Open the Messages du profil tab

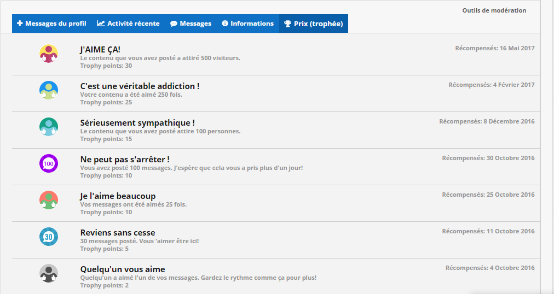(x=51, y=23)
